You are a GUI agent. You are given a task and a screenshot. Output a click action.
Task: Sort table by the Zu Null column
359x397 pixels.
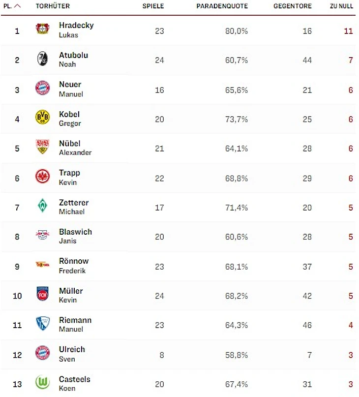(341, 6)
